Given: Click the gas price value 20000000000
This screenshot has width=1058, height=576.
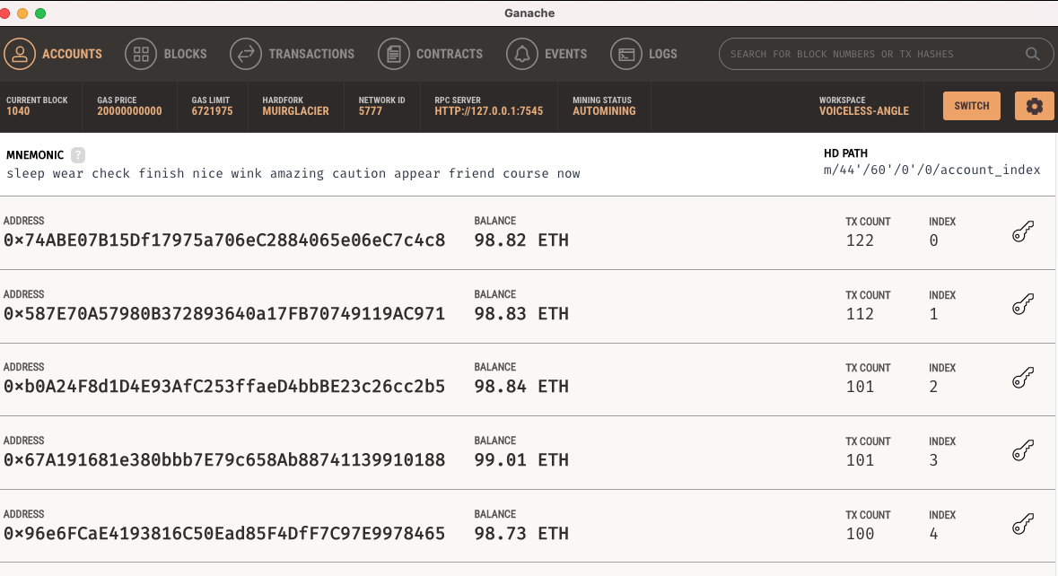Looking at the screenshot, I should [x=129, y=111].
